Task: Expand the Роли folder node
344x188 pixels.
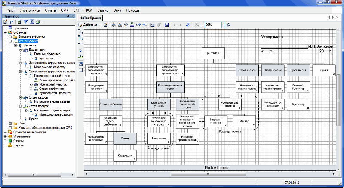Action: tap(10, 123)
